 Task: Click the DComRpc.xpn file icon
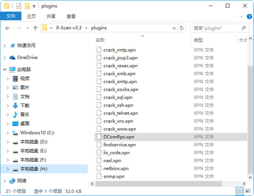(99, 137)
